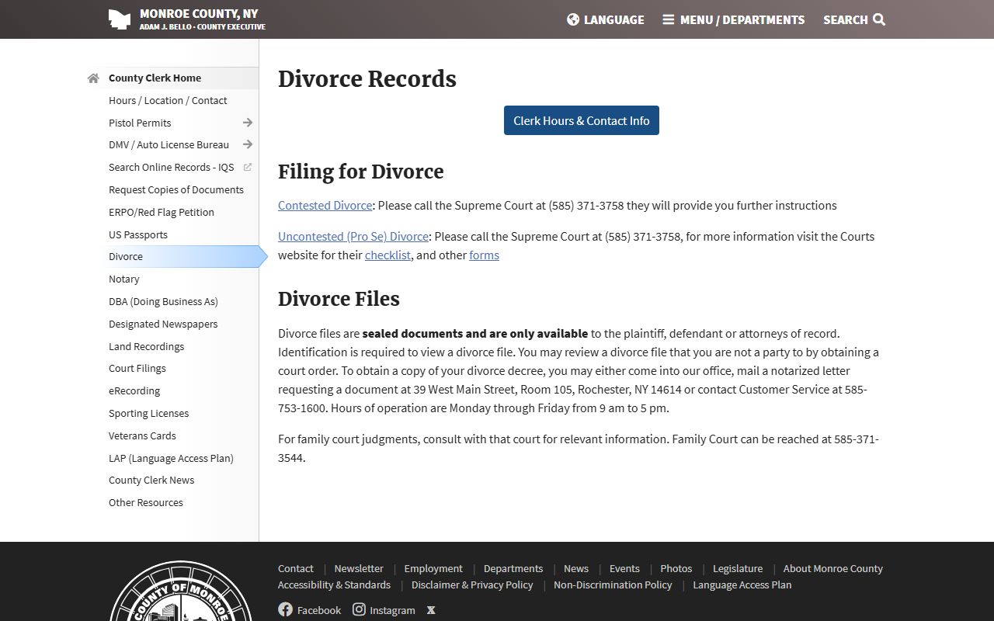Open the forms link
Screen dimensions: 994x621
pos(484,255)
